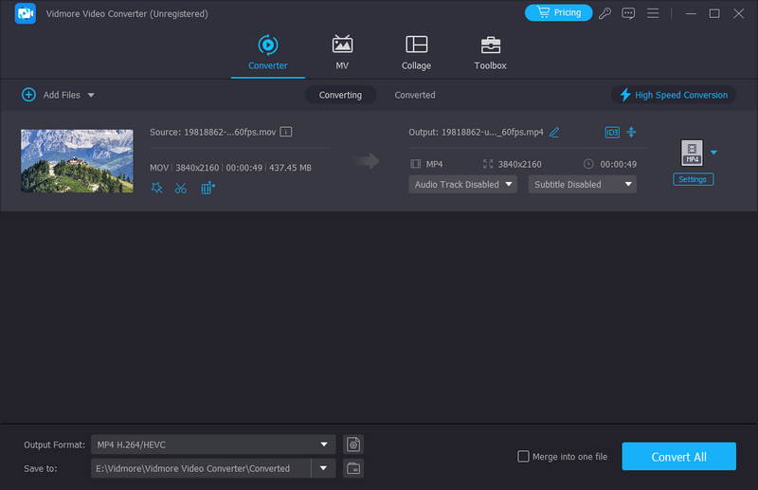The height and width of the screenshot is (490, 758).
Task: Open the source file info icon
Action: click(x=285, y=132)
